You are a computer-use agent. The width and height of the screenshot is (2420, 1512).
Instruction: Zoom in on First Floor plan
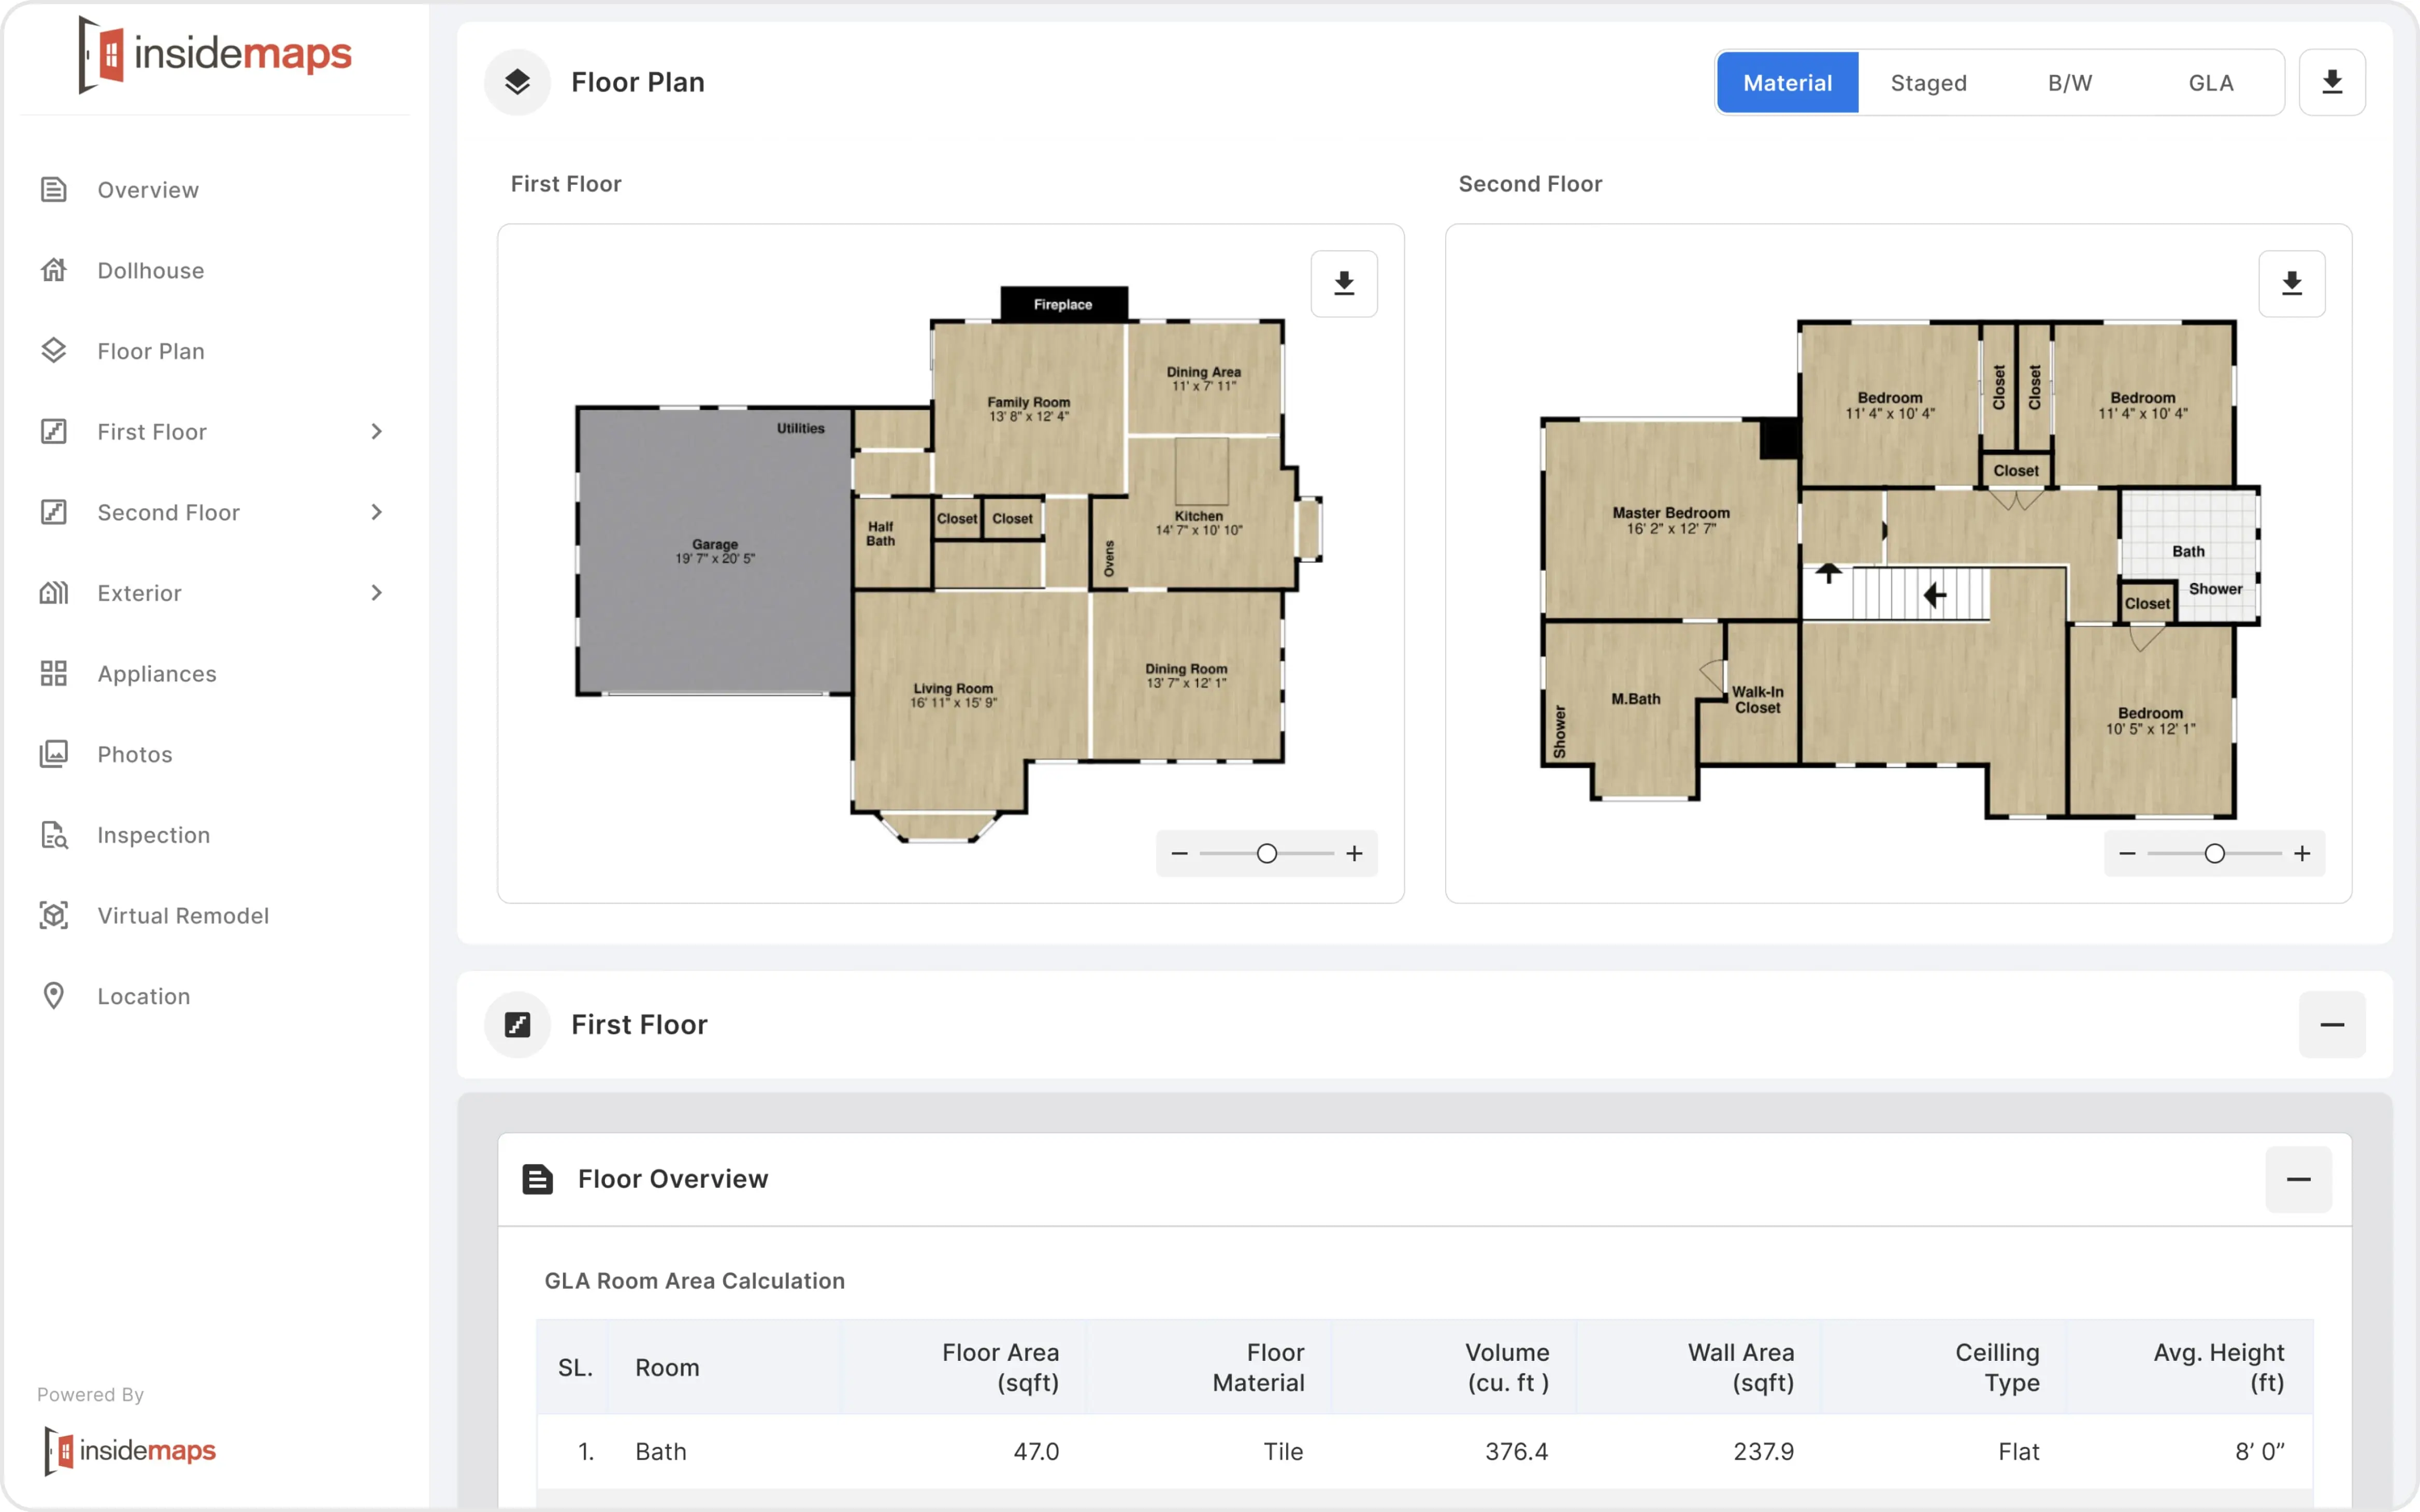click(1354, 853)
